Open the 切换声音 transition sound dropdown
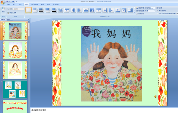 (x=150, y=8)
